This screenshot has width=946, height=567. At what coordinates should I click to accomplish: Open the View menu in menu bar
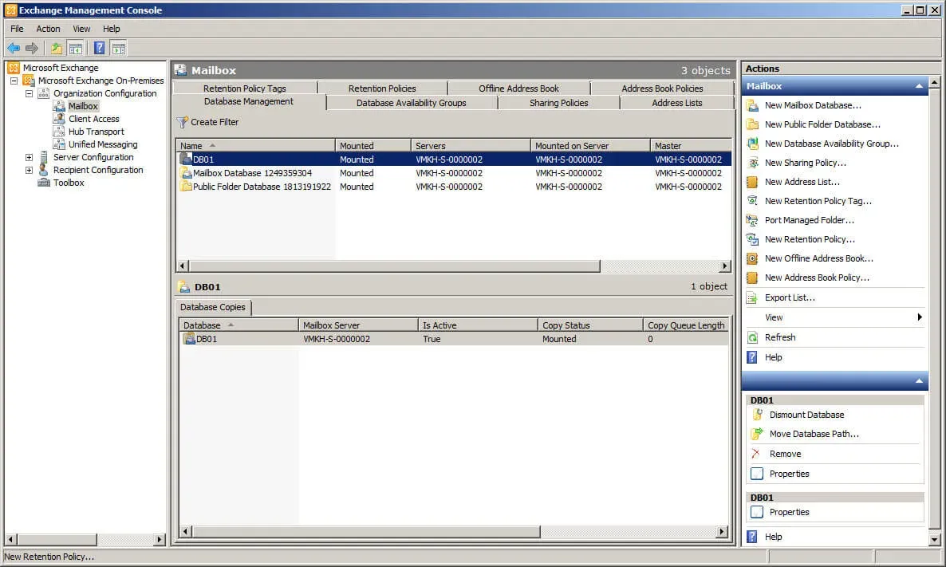(x=81, y=29)
